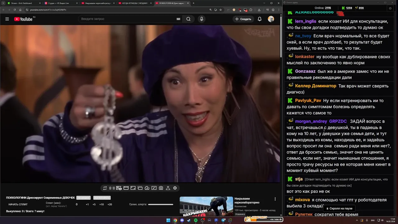Click the НАЧАТЬ СПЛИТ button
The height and width of the screenshot is (224, 398).
pos(18,204)
